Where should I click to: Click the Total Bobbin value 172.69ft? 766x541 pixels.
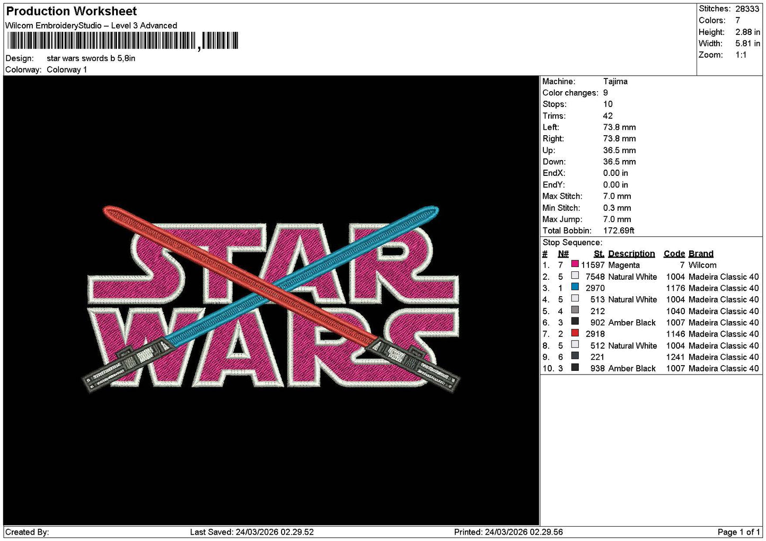point(619,230)
